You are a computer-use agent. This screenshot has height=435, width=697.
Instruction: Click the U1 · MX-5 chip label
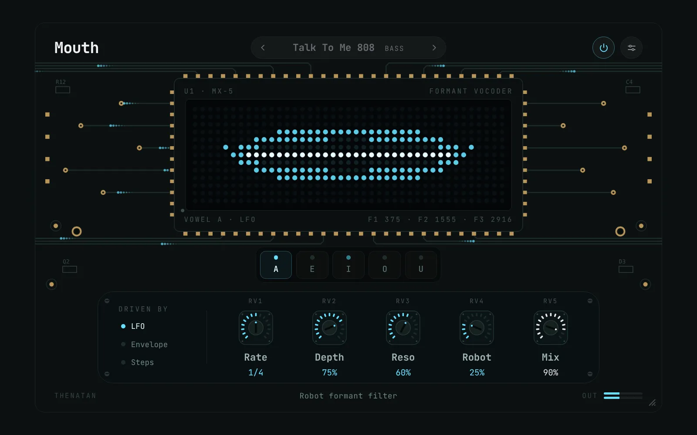209,91
